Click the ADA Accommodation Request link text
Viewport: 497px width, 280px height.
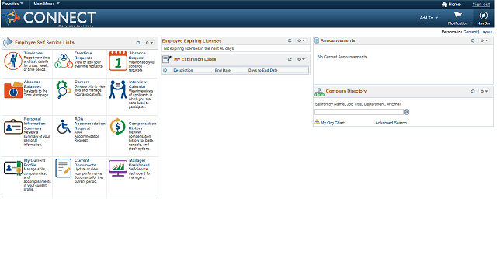coord(90,124)
